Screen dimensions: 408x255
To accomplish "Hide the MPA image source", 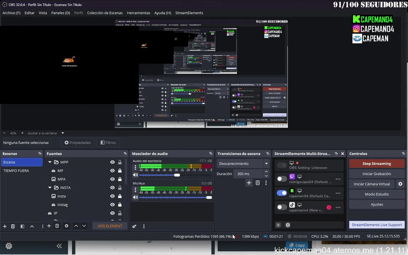I will (112, 179).
